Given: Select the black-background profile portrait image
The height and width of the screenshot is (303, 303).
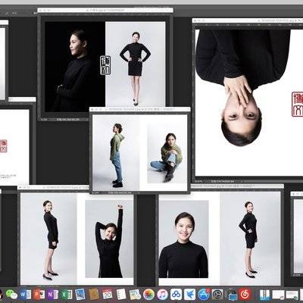Looking at the screenshot, I should 75,67.
